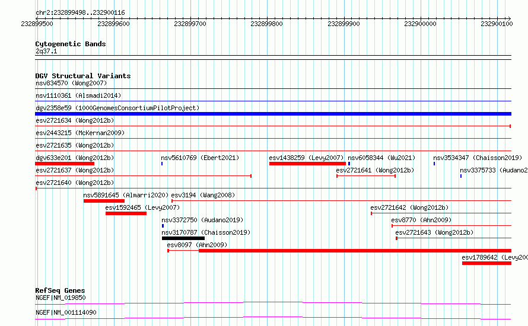Click ruler position 232899800
Screen dimensions: 528x326
(x=267, y=24)
